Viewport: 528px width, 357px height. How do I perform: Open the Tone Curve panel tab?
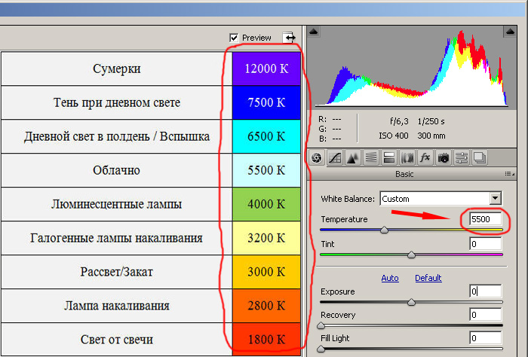pos(335,157)
